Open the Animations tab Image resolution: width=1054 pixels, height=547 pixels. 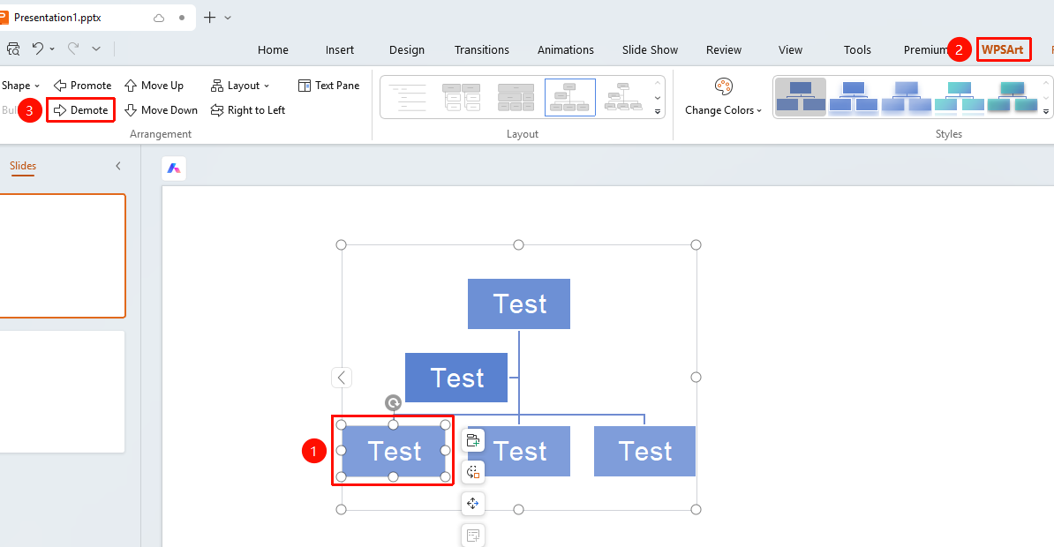pos(565,49)
